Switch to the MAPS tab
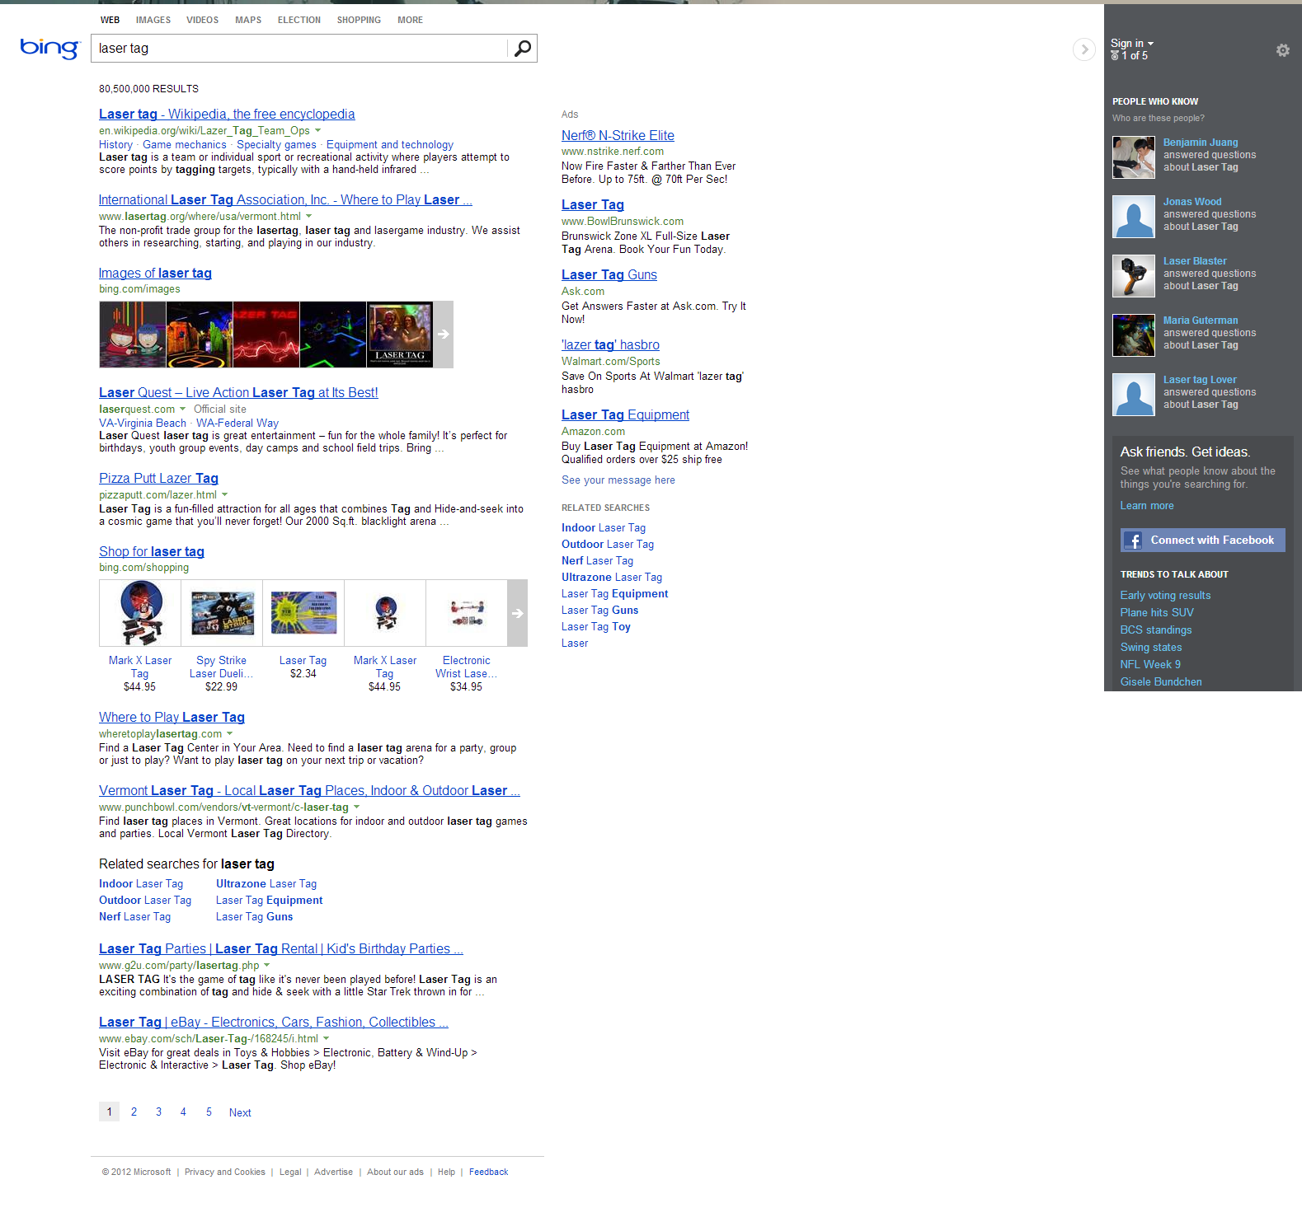 pos(248,20)
